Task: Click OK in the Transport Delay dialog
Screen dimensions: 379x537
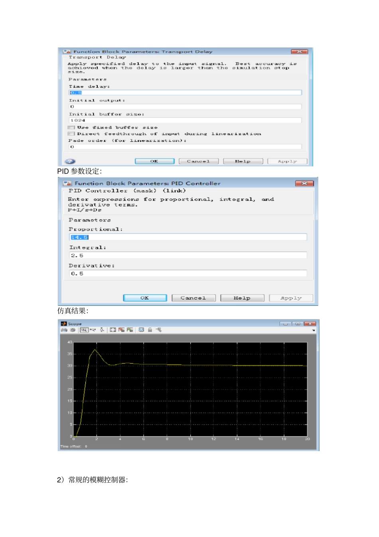Action: click(x=155, y=161)
